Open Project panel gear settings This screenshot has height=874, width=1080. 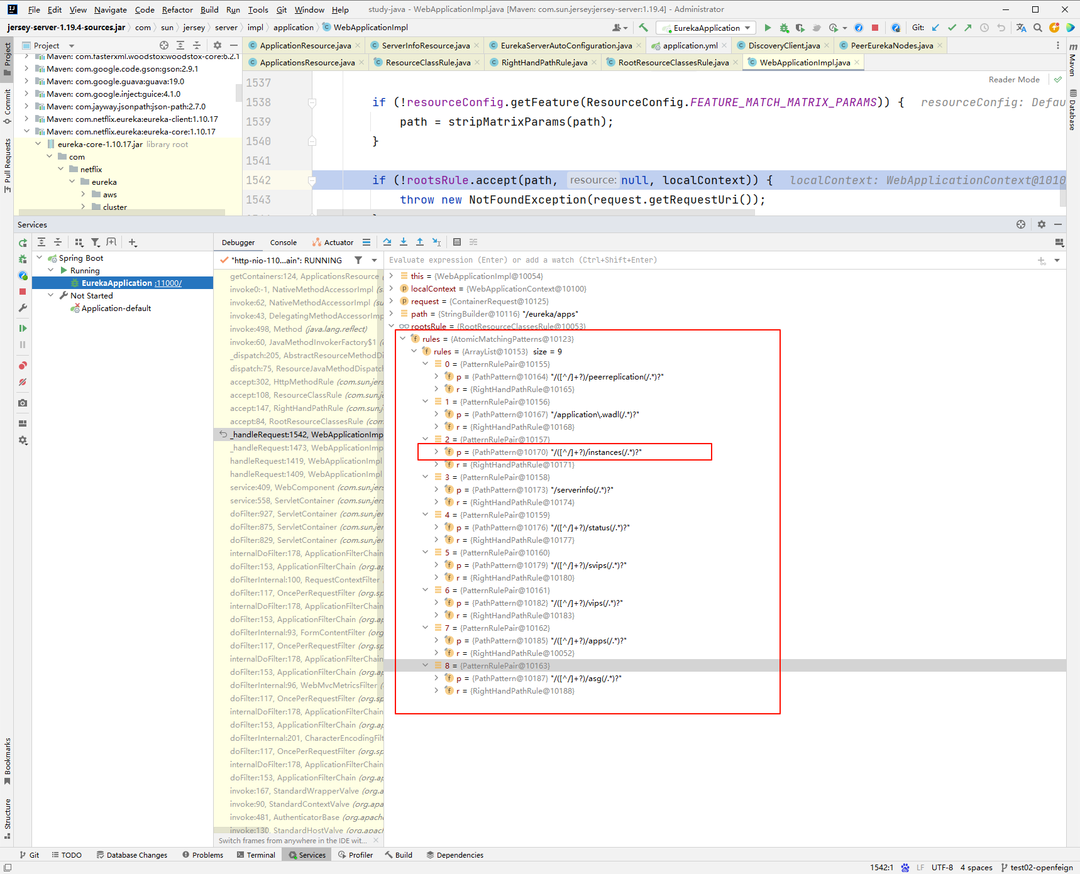pyautogui.click(x=218, y=45)
